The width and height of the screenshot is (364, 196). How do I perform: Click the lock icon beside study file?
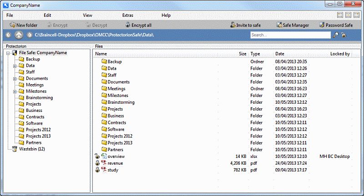pyautogui.click(x=97, y=170)
